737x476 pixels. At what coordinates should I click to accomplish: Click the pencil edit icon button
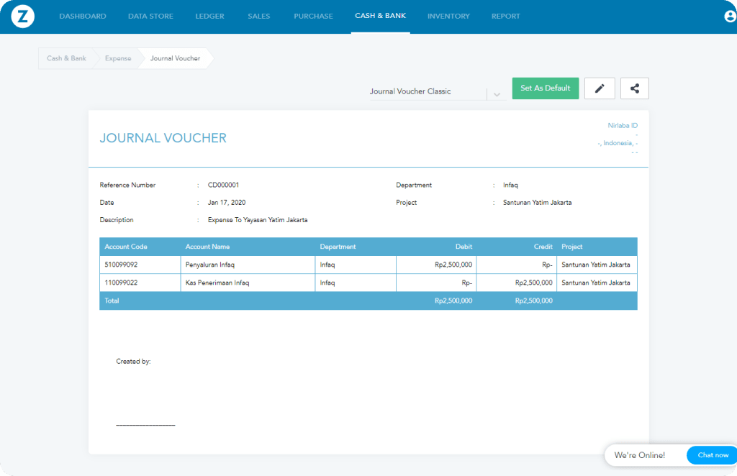click(x=599, y=88)
